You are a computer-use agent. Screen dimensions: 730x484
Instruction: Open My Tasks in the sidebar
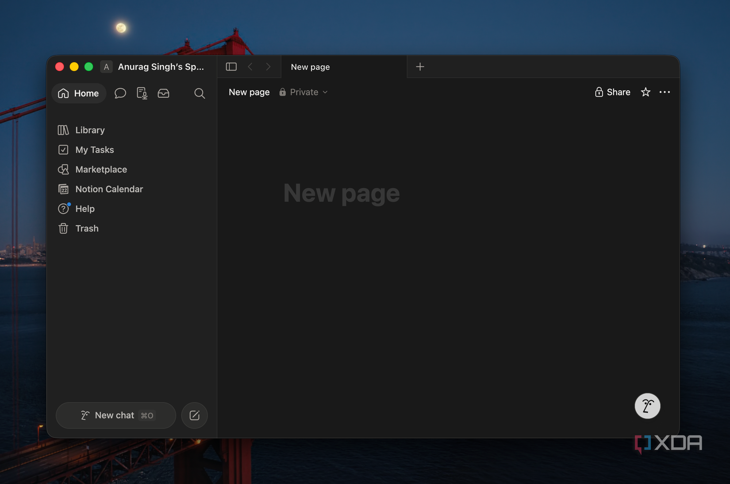[132, 150]
